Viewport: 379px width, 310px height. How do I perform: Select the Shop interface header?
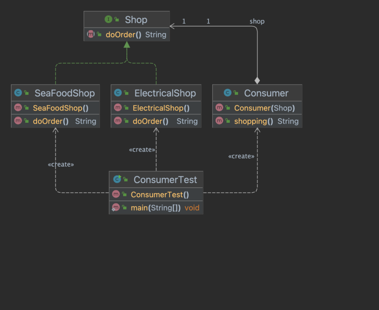127,19
